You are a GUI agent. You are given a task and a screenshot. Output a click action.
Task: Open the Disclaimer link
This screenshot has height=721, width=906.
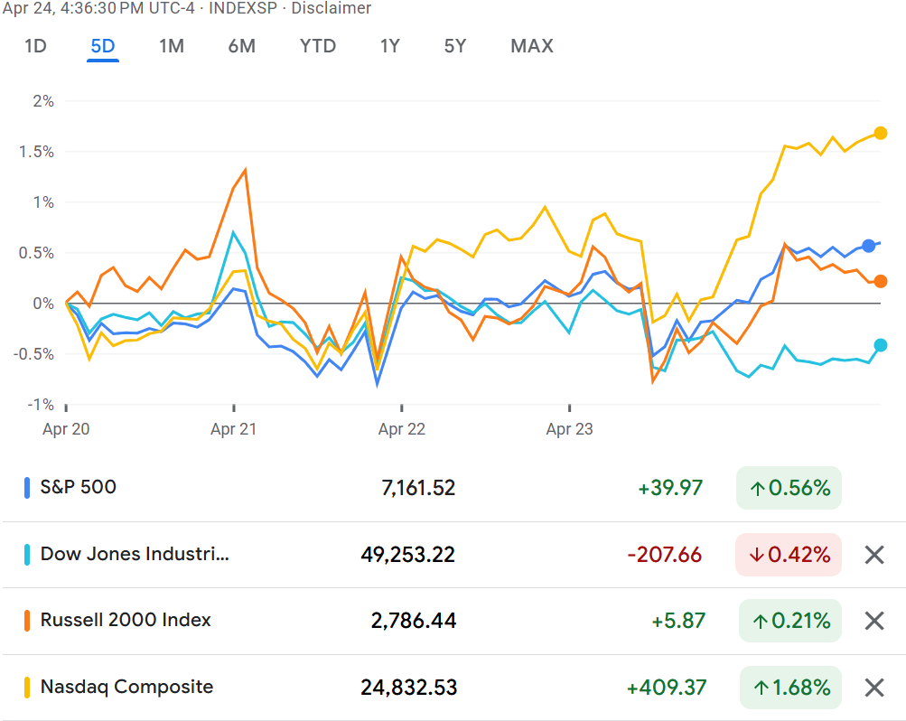[331, 8]
